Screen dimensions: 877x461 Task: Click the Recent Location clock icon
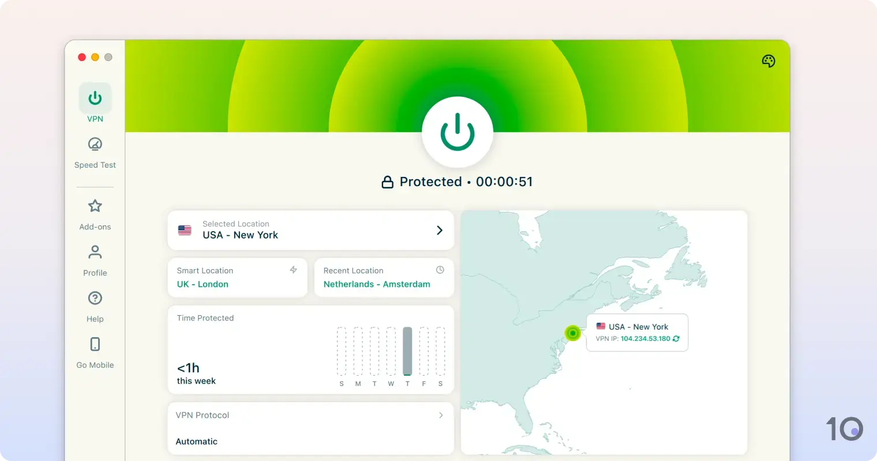(440, 269)
